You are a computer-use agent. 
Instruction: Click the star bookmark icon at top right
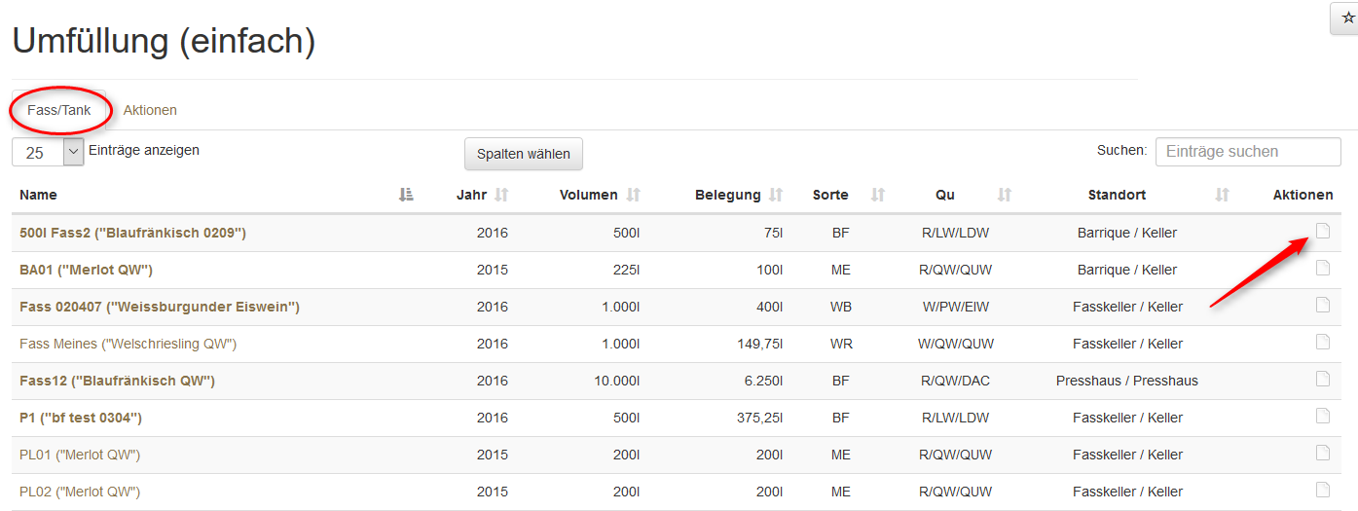(1347, 18)
